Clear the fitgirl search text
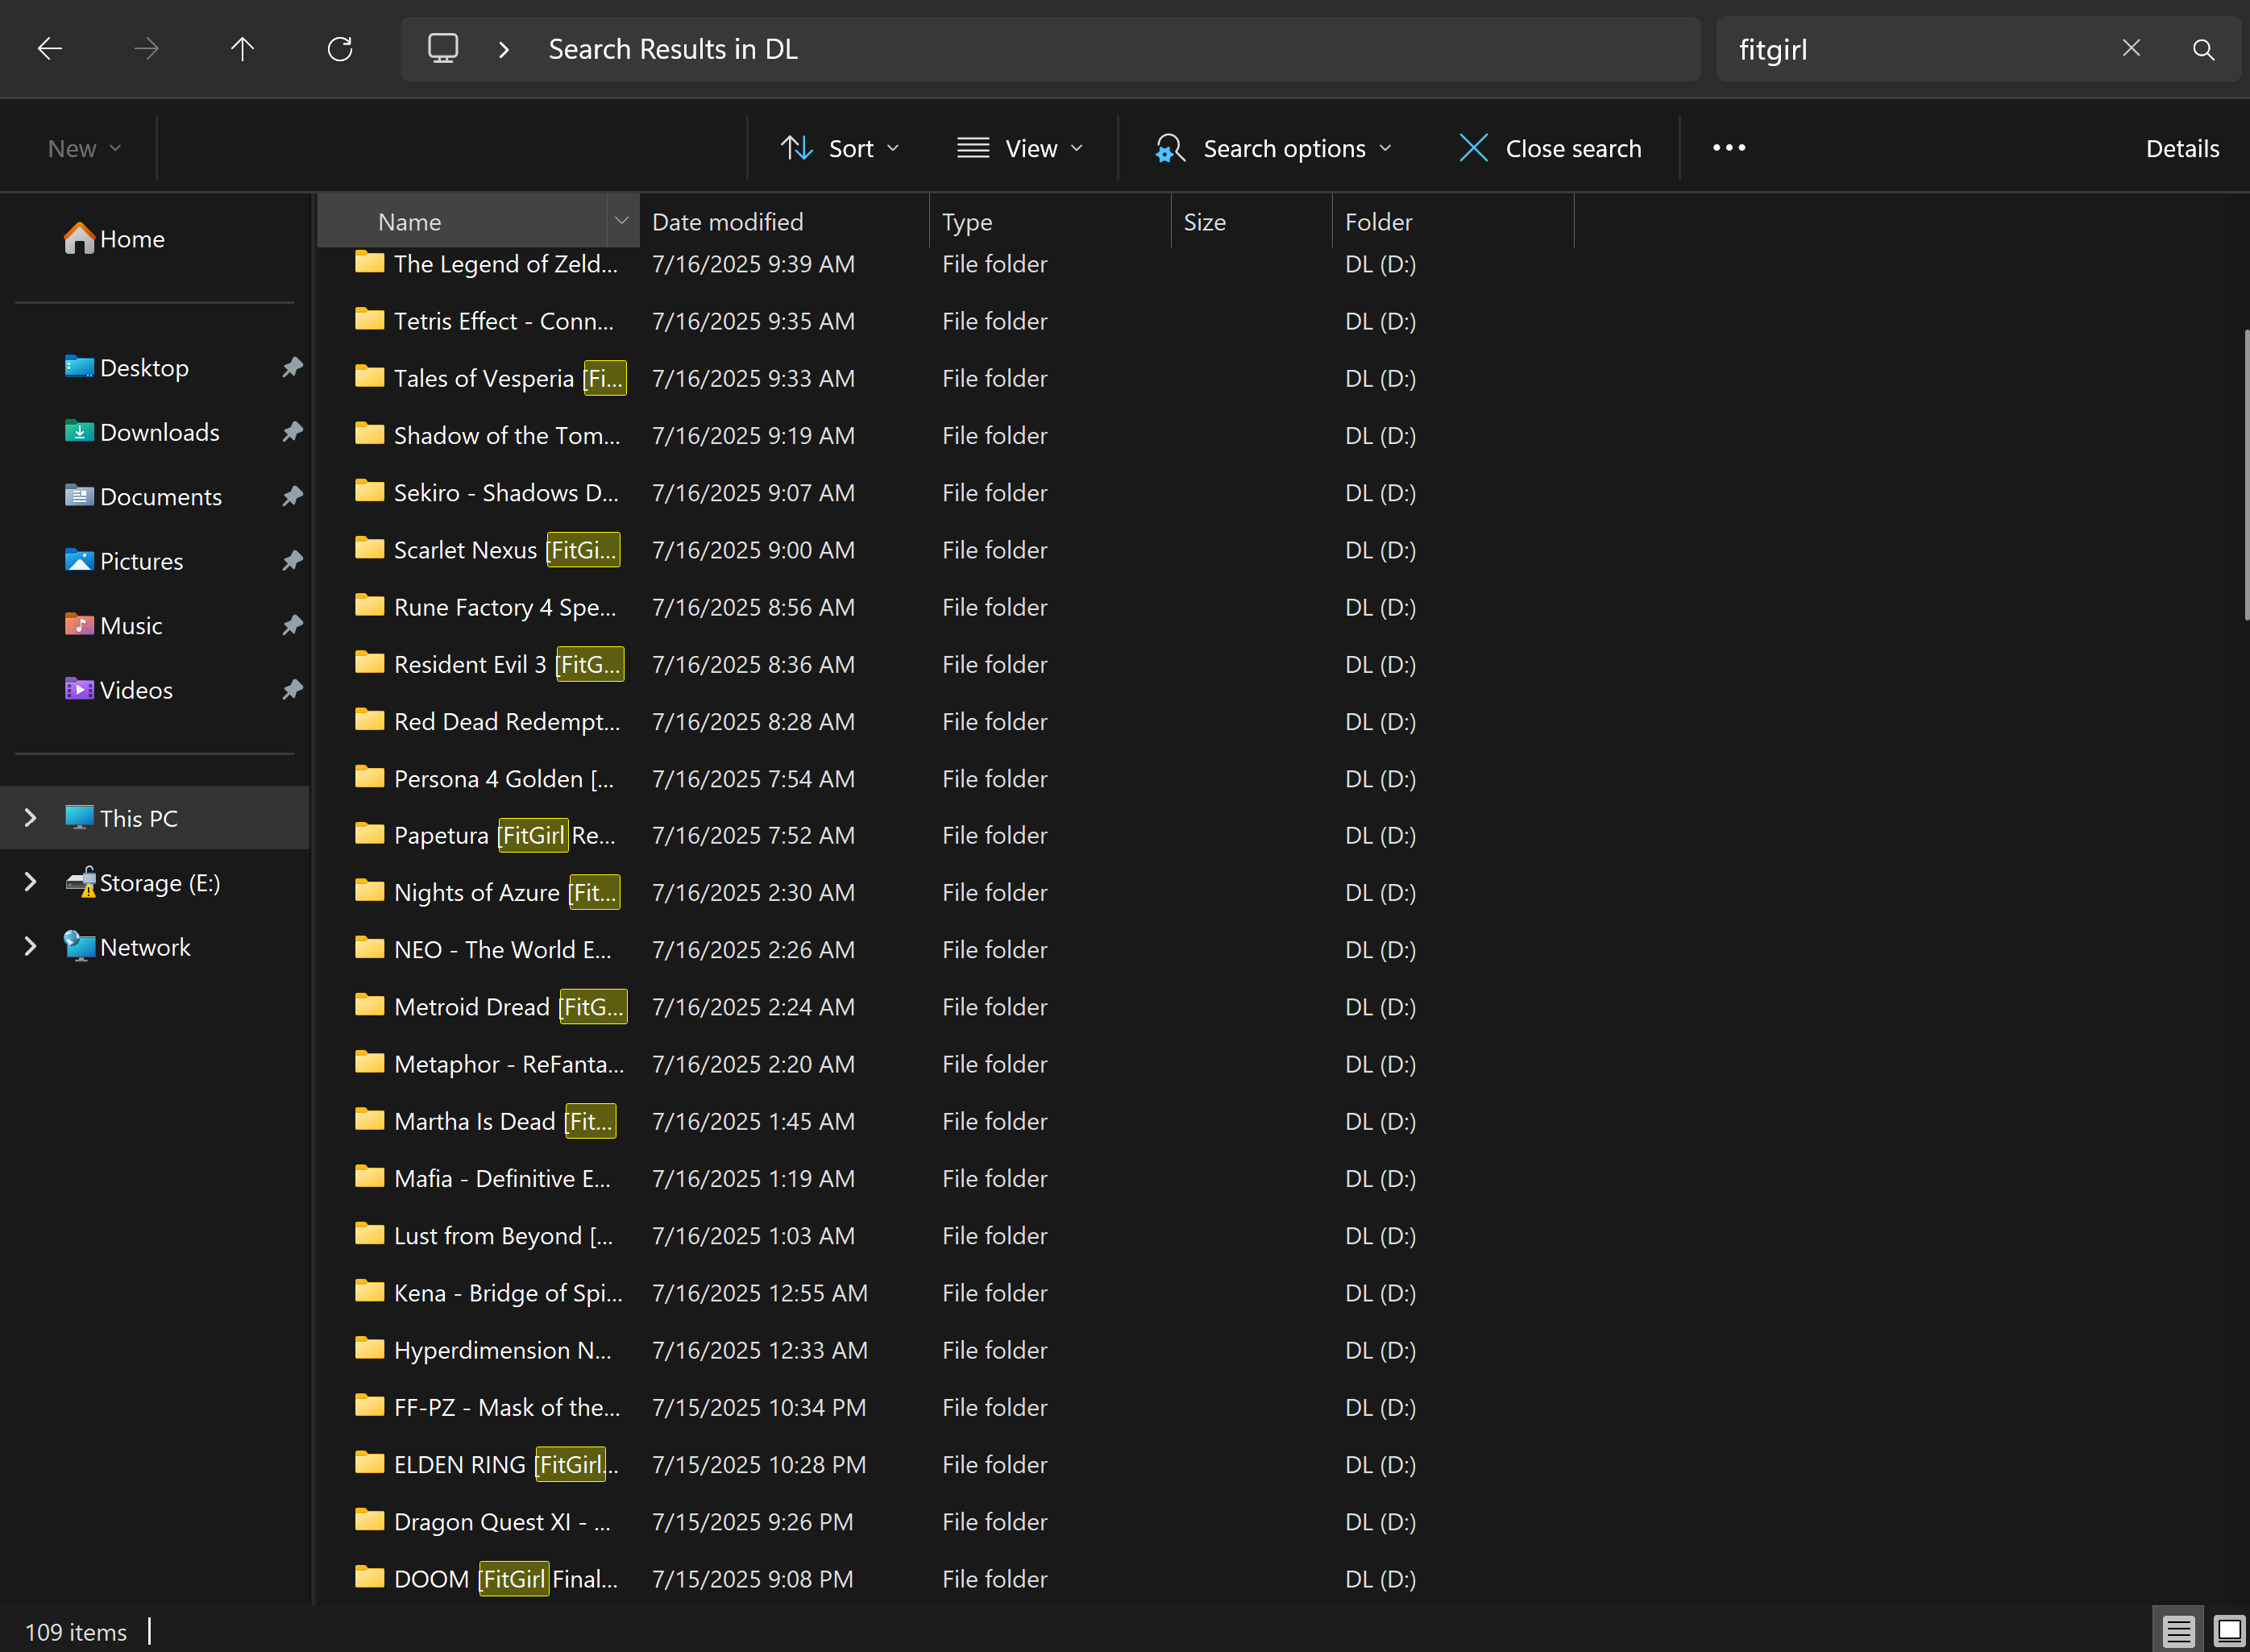 tap(2131, 48)
